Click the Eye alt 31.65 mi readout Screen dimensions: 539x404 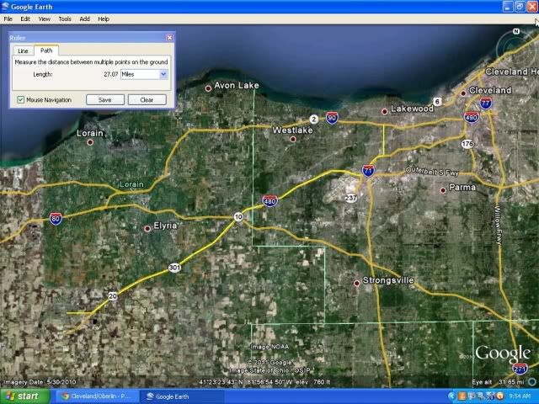[498, 382]
